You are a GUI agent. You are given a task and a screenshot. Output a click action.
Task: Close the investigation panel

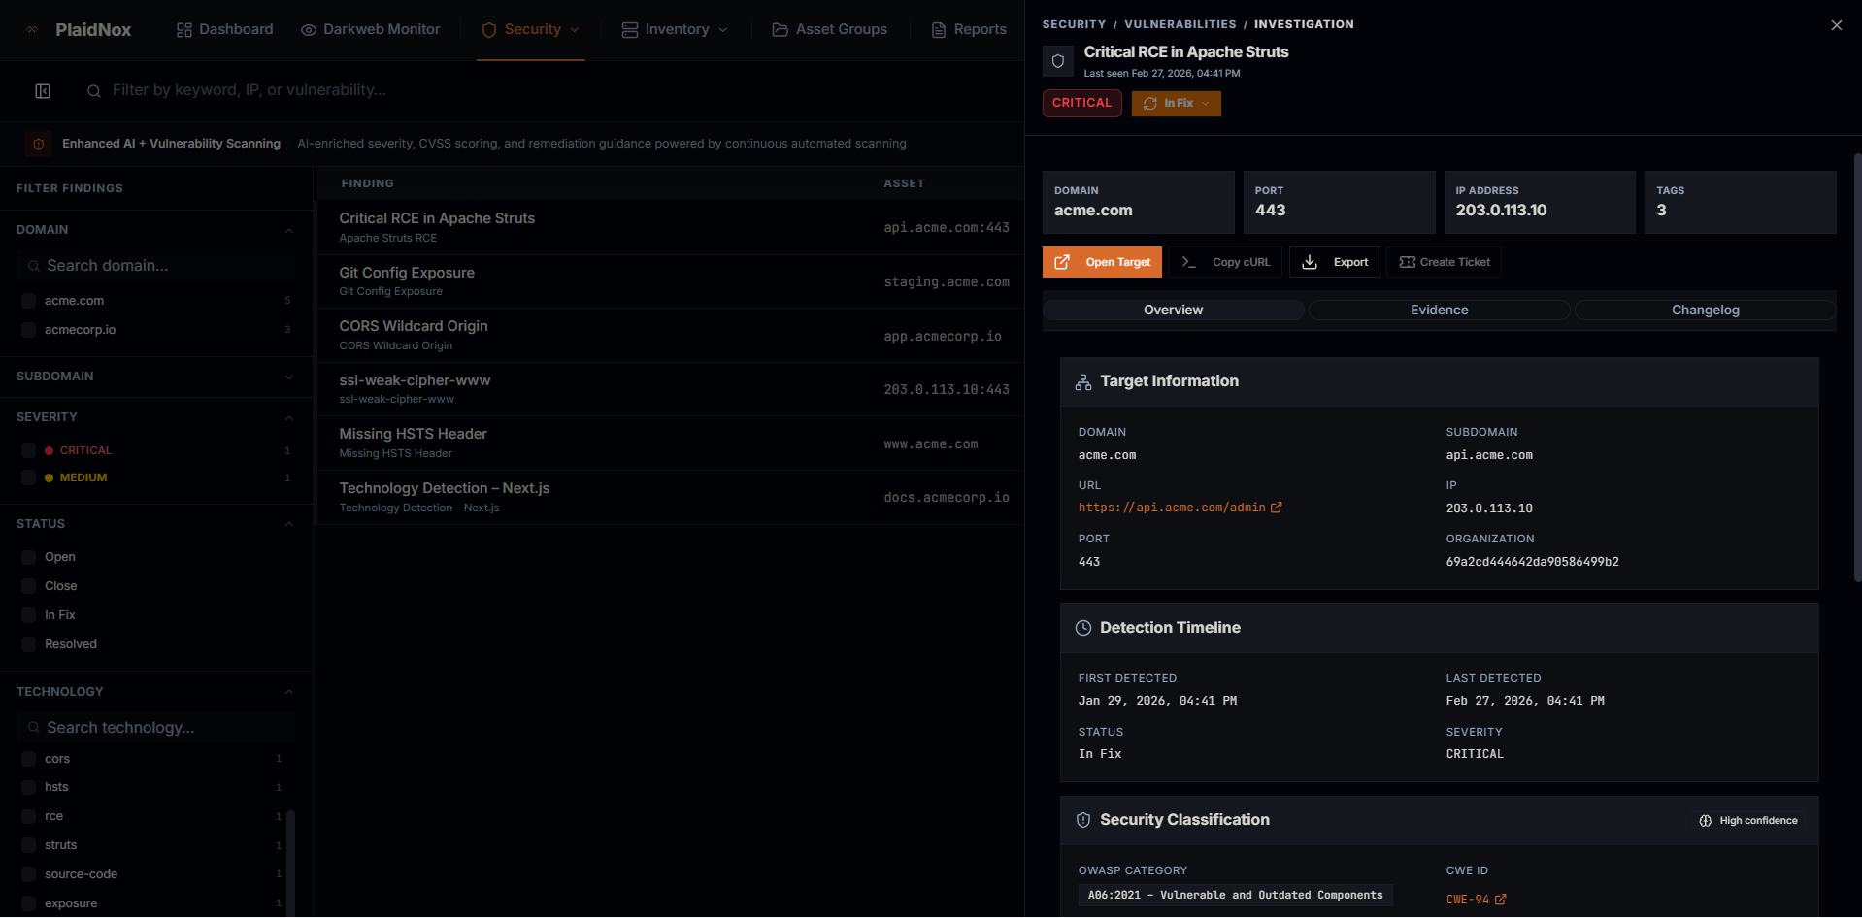(1836, 25)
